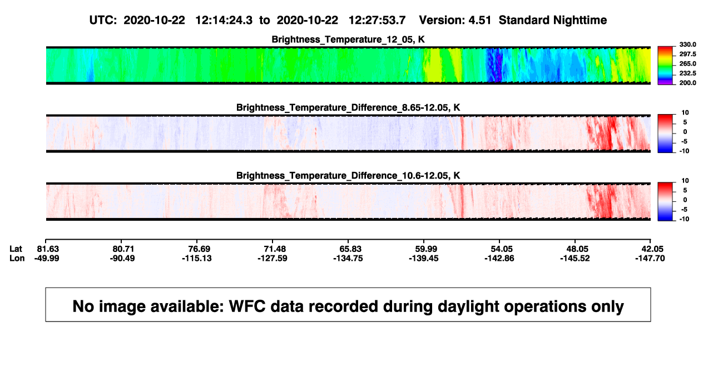Click the start time 12:14:24.3

224,20
